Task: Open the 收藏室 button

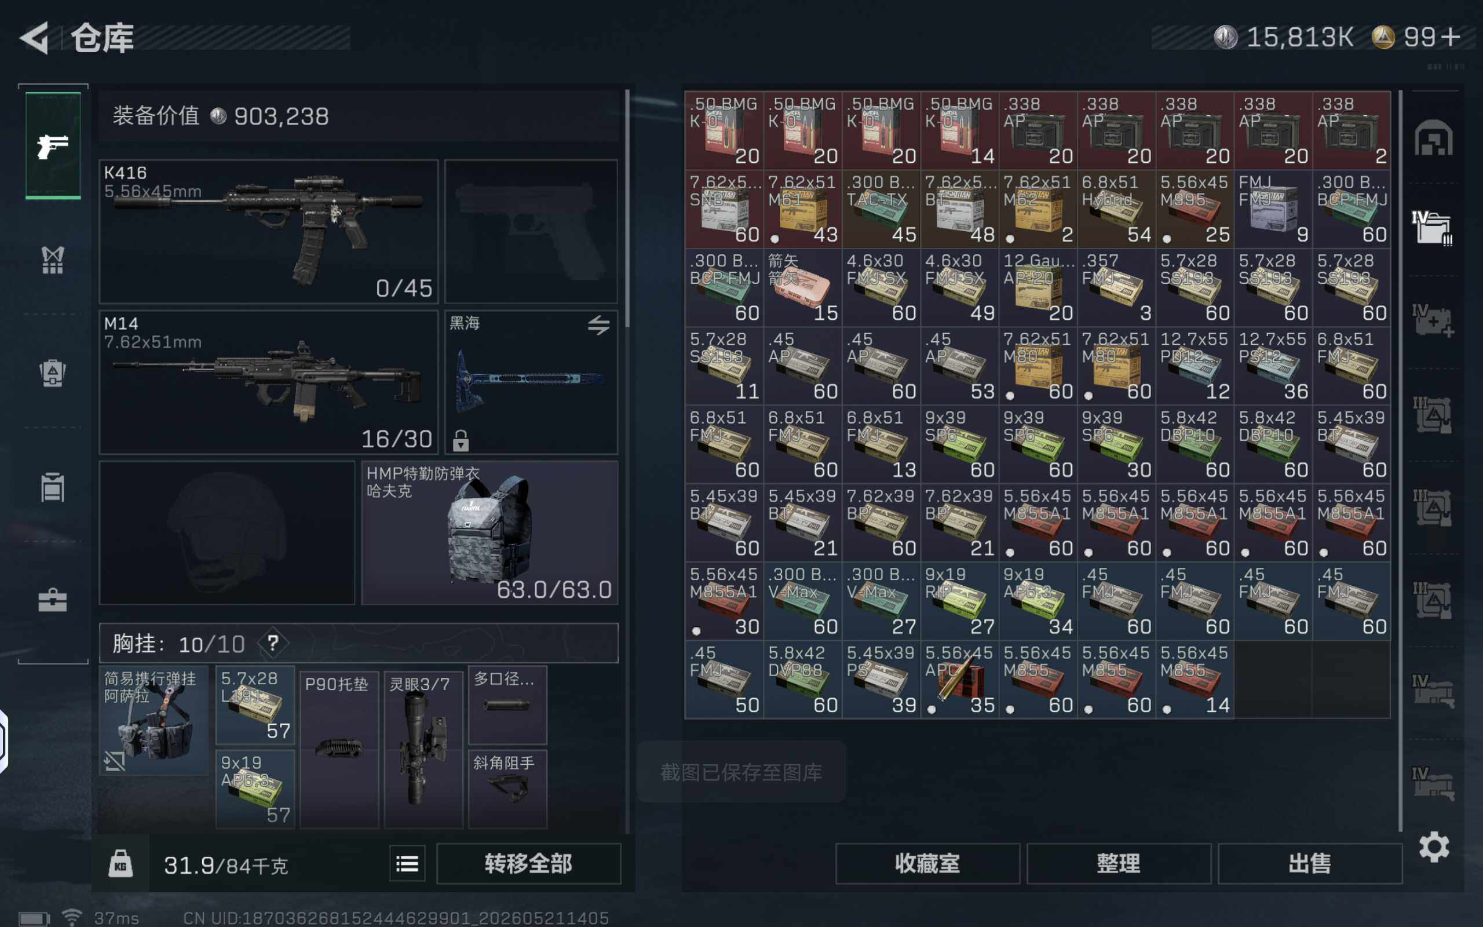Action: pyautogui.click(x=928, y=864)
